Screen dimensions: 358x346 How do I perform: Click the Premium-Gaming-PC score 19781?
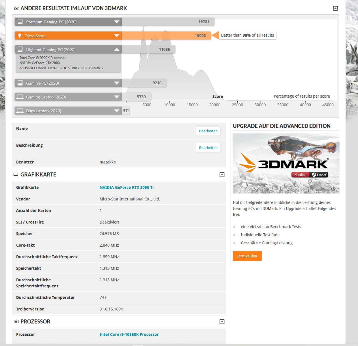click(204, 22)
